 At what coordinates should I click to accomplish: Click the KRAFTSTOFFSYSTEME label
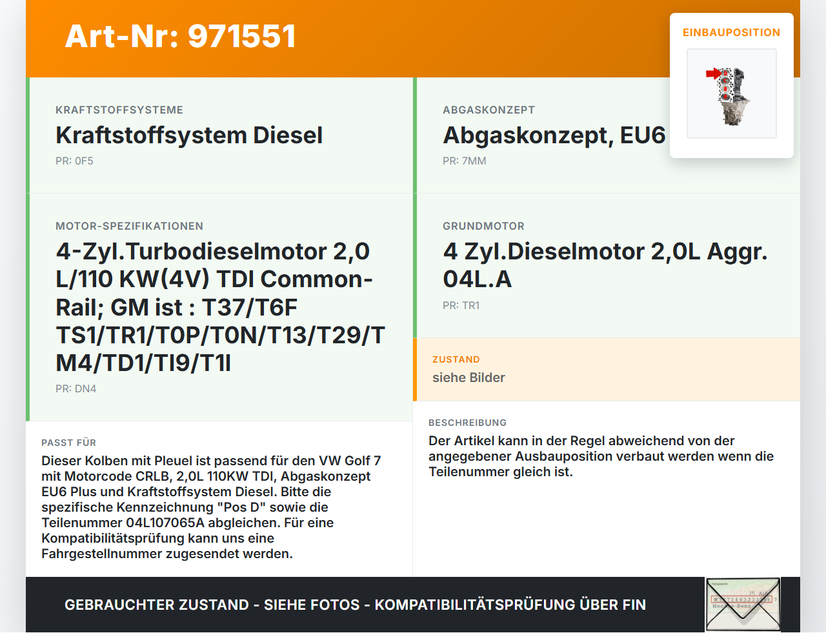click(x=119, y=110)
